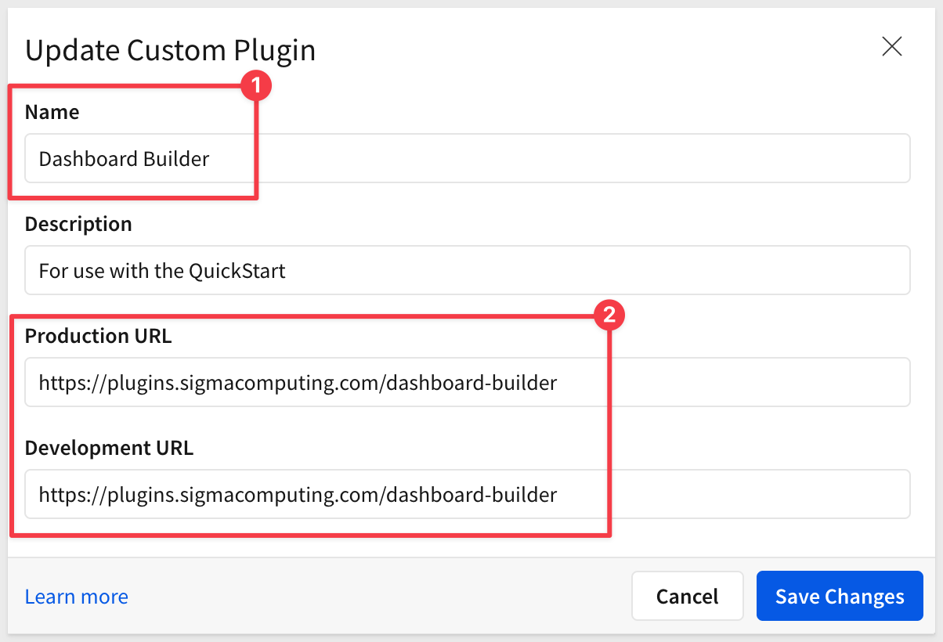This screenshot has height=642, width=943.
Task: Click the 'For use with the QuickStart' text
Action: coord(162,271)
